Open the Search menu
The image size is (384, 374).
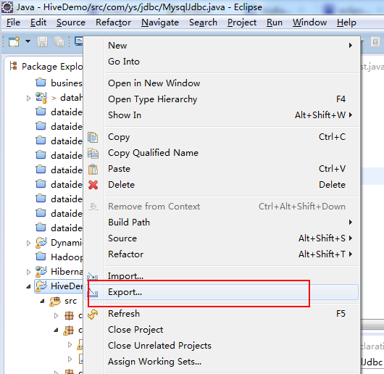click(x=203, y=22)
